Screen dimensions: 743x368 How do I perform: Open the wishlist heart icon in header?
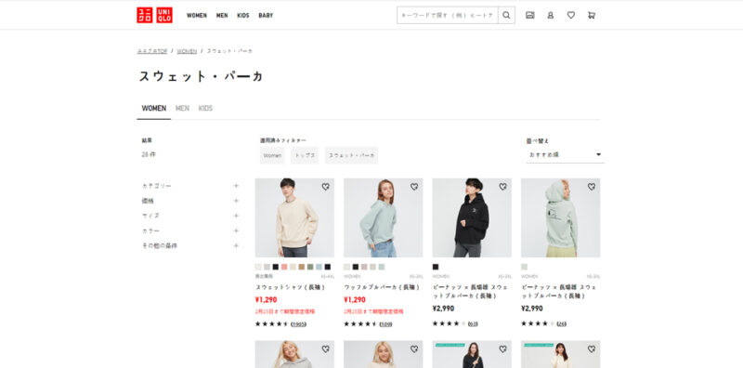[x=571, y=15]
